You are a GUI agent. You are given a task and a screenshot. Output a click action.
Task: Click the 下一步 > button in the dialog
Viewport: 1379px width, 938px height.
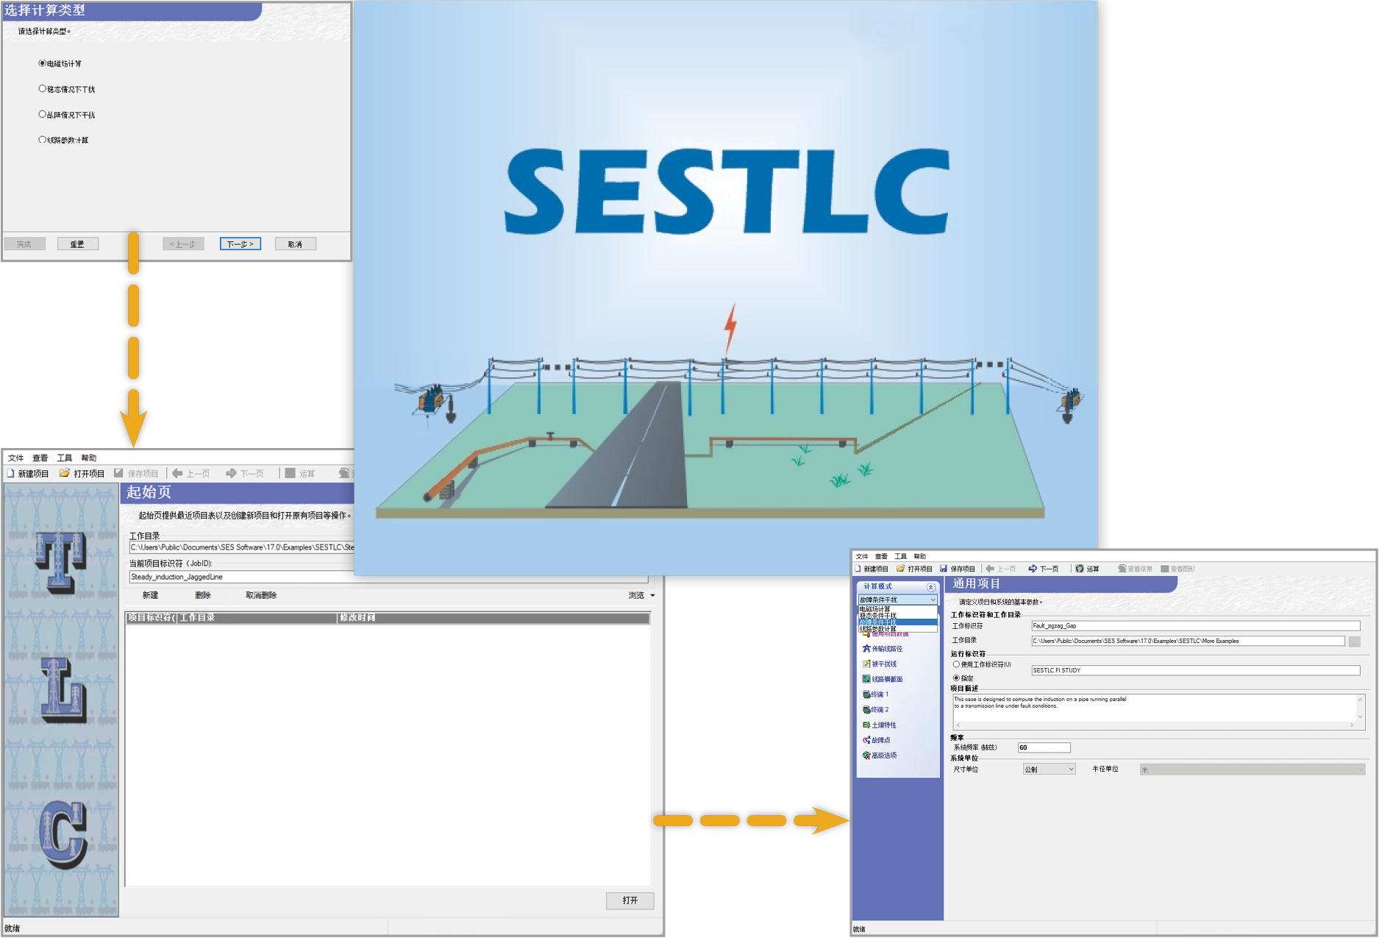[240, 244]
